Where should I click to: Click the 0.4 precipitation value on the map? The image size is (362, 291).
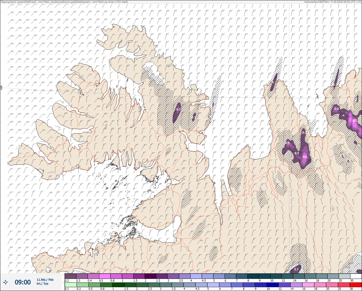[337, 109]
